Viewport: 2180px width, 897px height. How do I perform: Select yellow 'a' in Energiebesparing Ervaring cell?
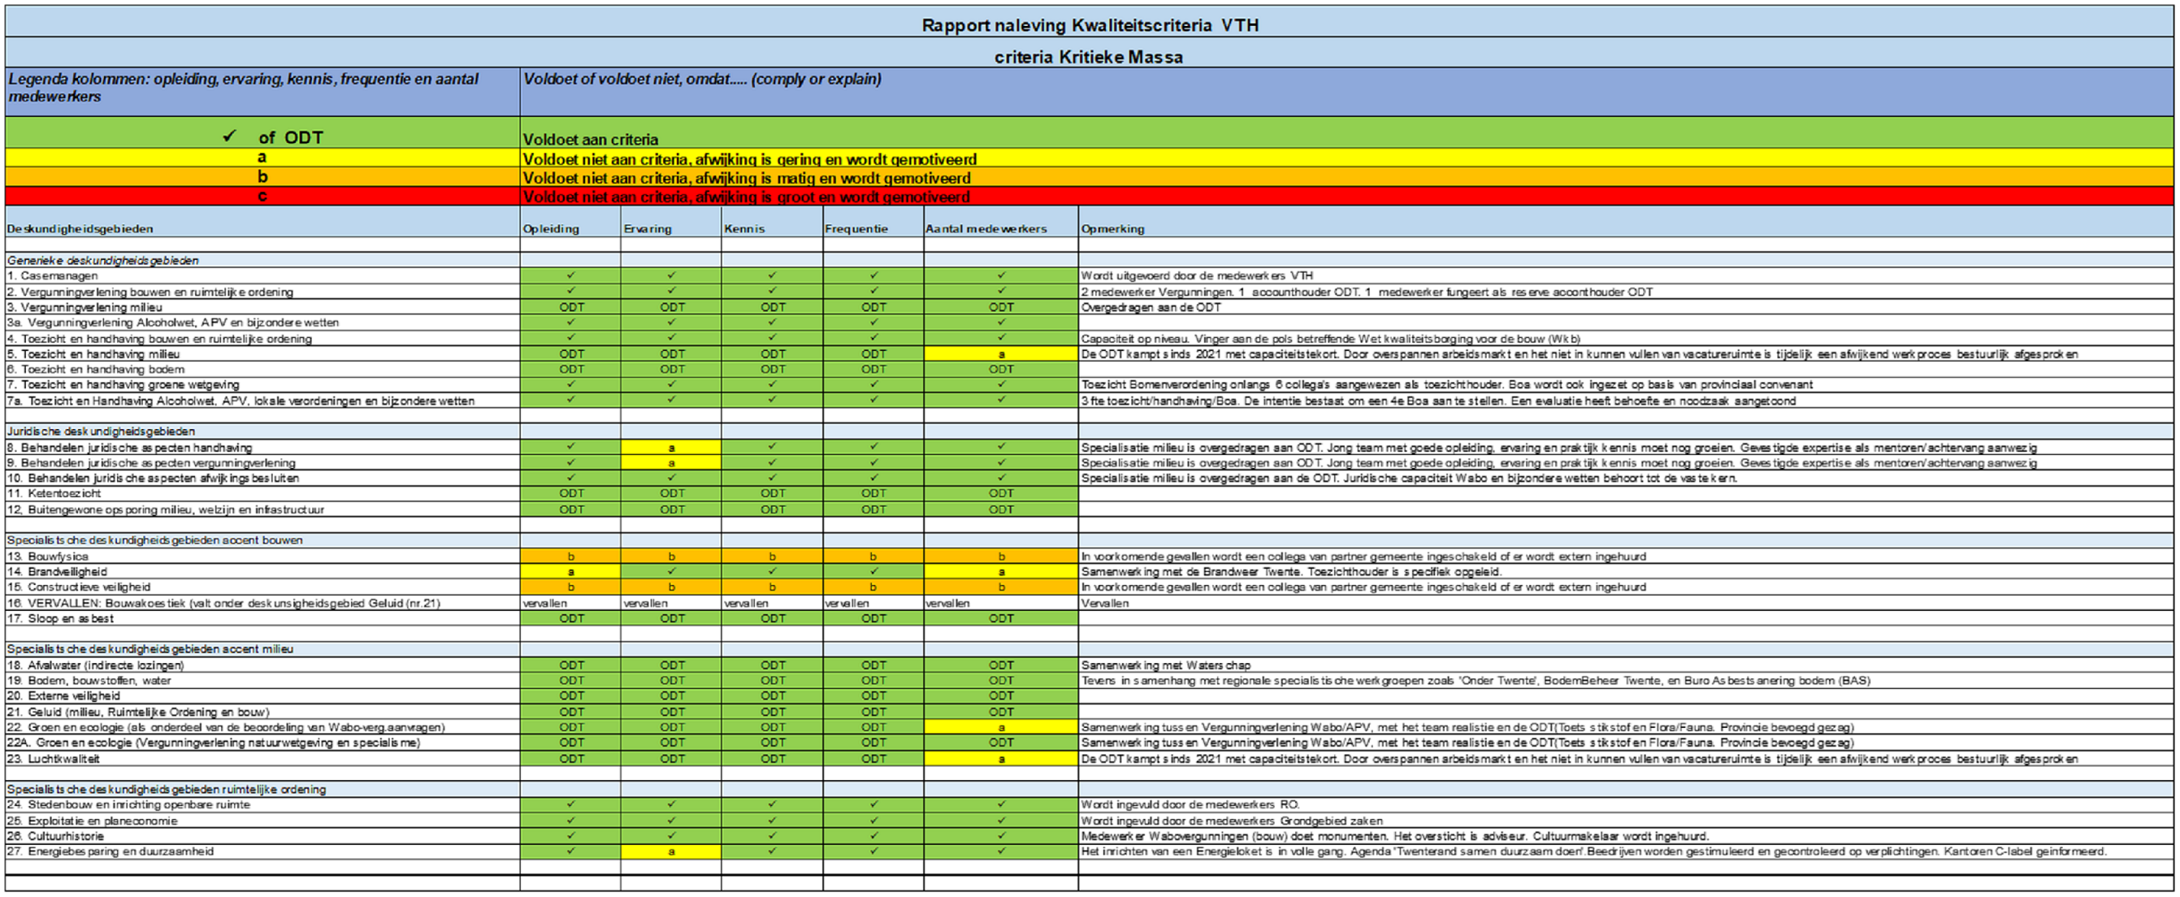tap(671, 851)
